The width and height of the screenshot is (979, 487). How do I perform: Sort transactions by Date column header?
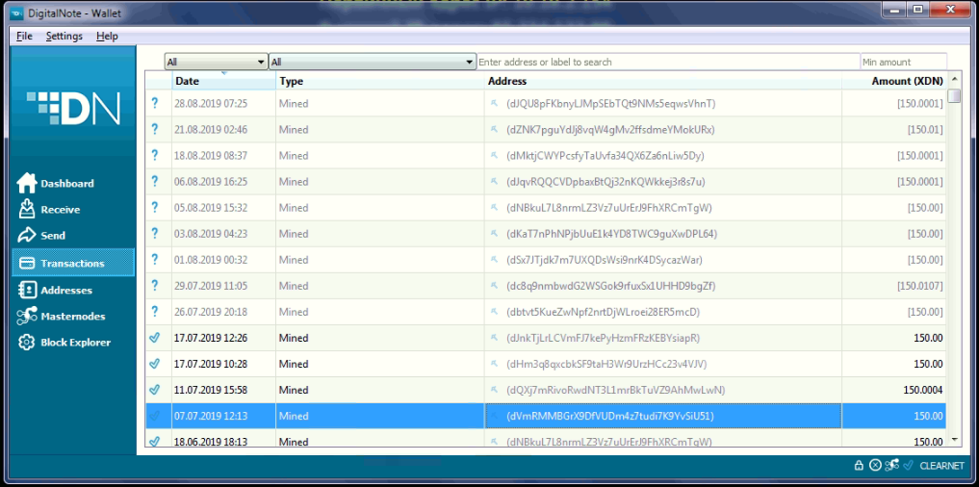(x=224, y=81)
